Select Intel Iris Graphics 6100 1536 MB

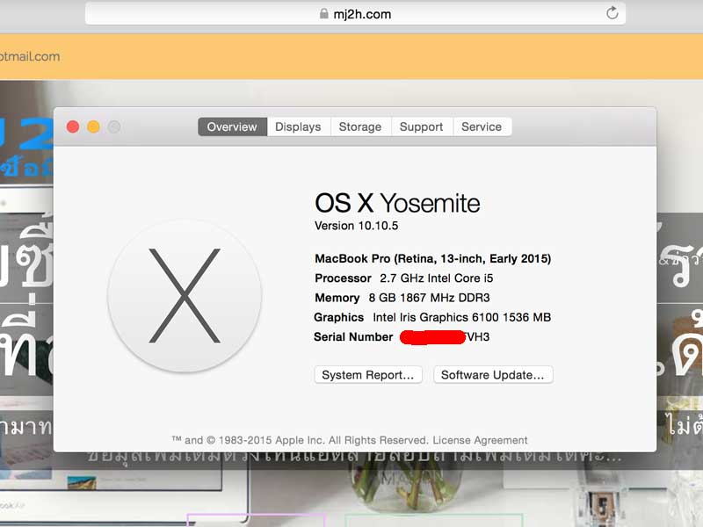tap(462, 317)
